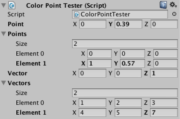Click the Vector Z field showing 1

(164, 73)
